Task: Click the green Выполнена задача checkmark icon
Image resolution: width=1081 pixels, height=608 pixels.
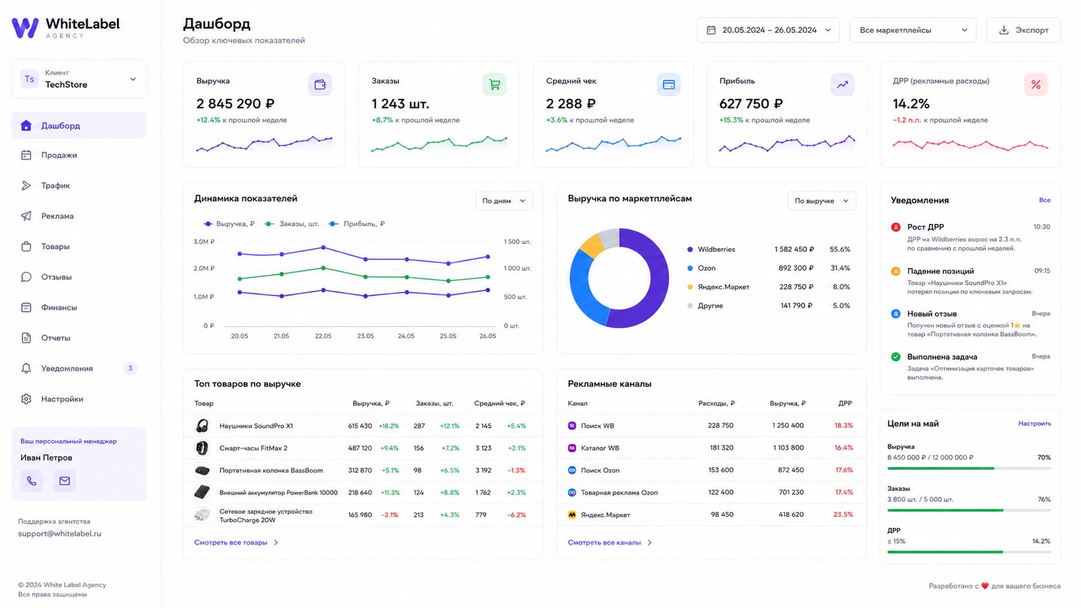Action: [895, 357]
